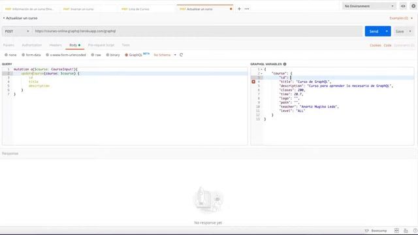Fold the "course" object on line 2
The width and height of the screenshot is (418, 235).
261,74
